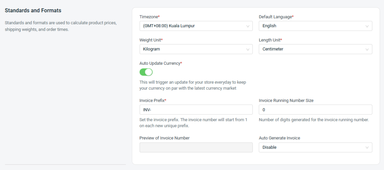Click the Invoice Running Number Size label
This screenshot has width=384, height=170.
(286, 101)
